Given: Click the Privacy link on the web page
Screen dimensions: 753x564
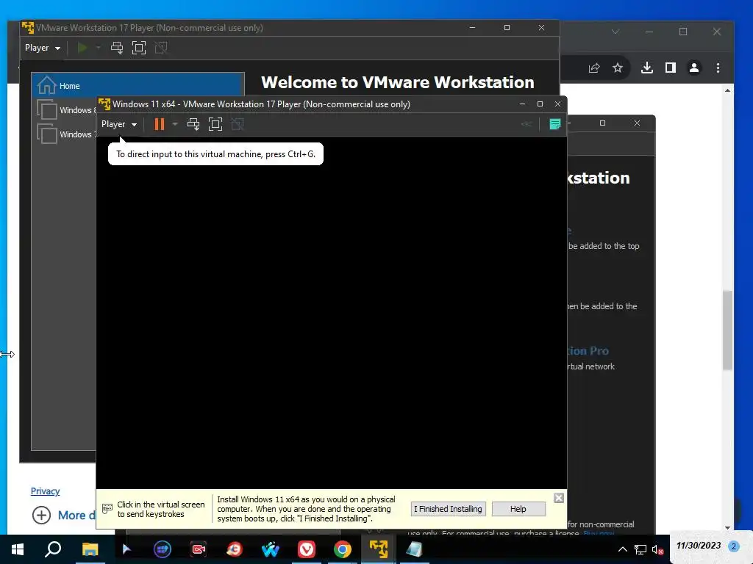Looking at the screenshot, I should (45, 491).
